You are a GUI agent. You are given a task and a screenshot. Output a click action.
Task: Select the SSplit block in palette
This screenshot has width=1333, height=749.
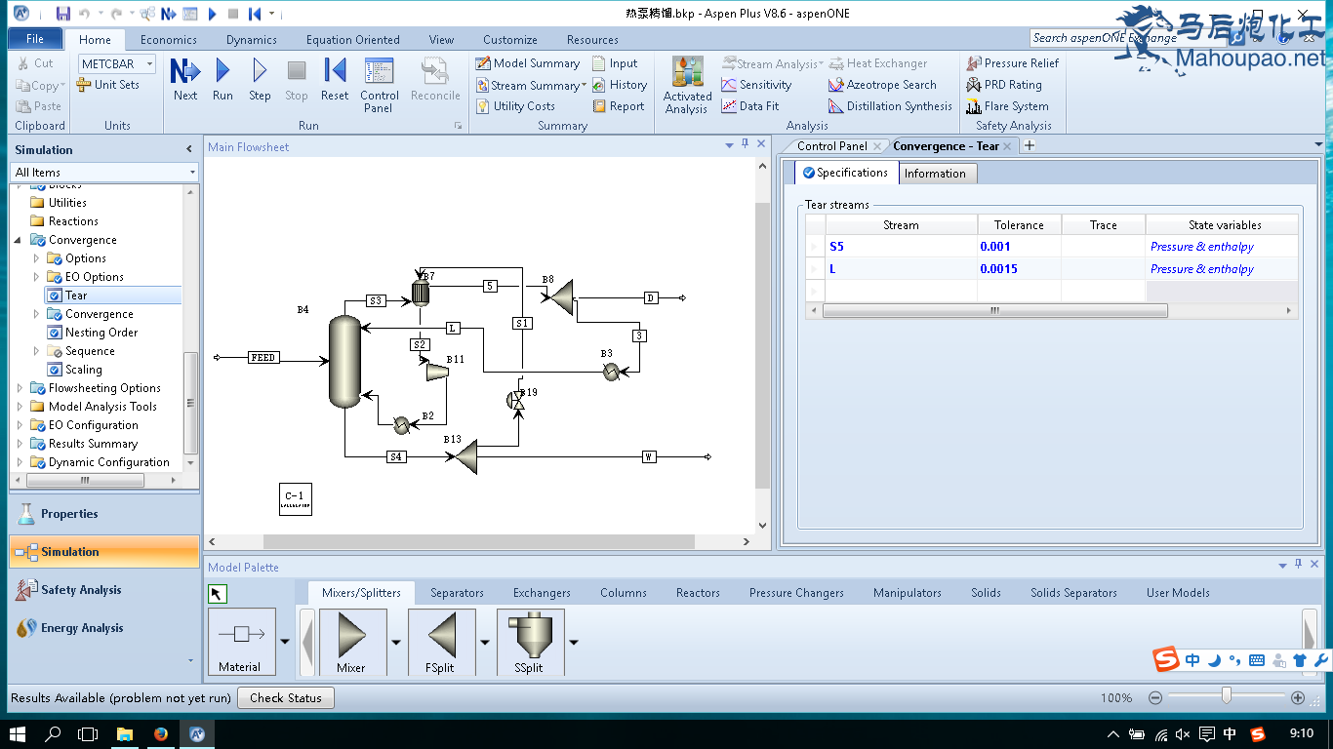point(530,642)
